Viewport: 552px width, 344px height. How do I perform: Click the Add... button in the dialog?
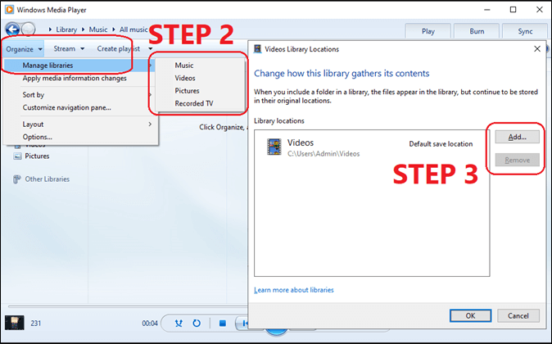517,137
